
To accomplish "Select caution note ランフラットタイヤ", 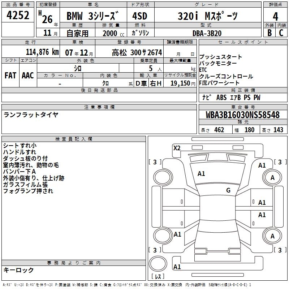I will 31,115.
